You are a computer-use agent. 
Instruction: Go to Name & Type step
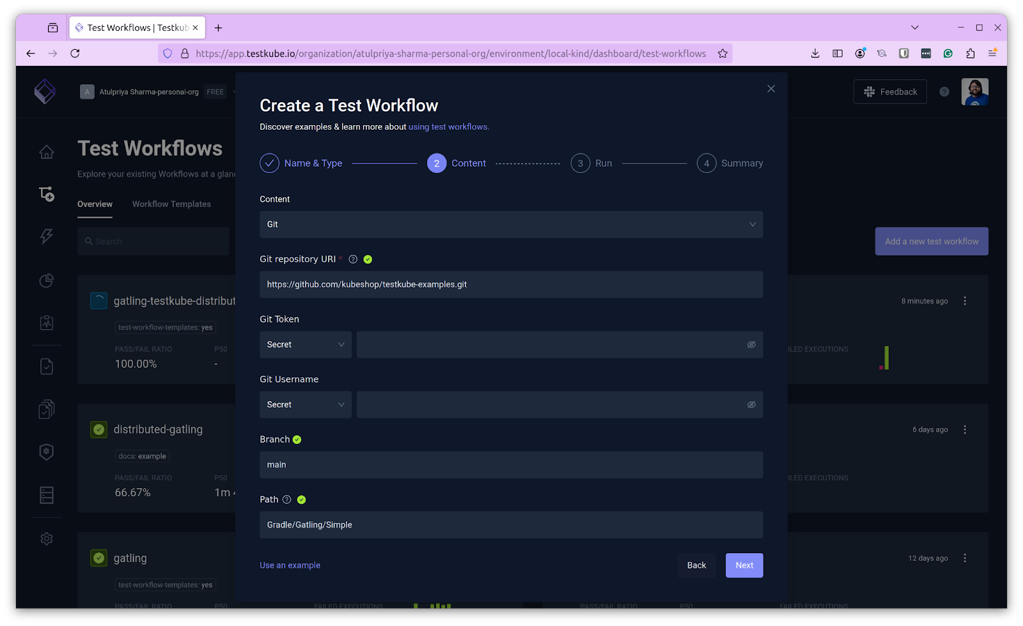point(301,164)
